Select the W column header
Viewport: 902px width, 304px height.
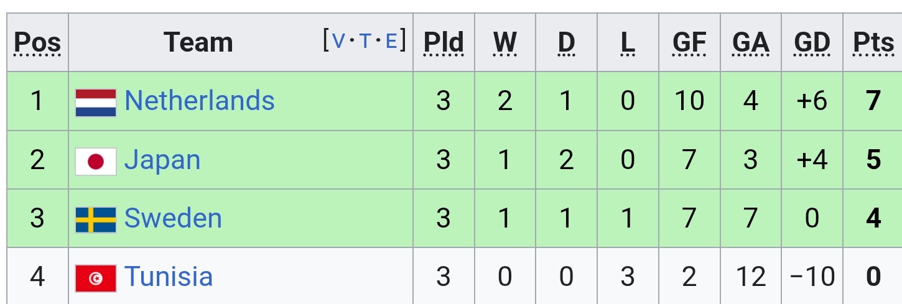point(505,43)
